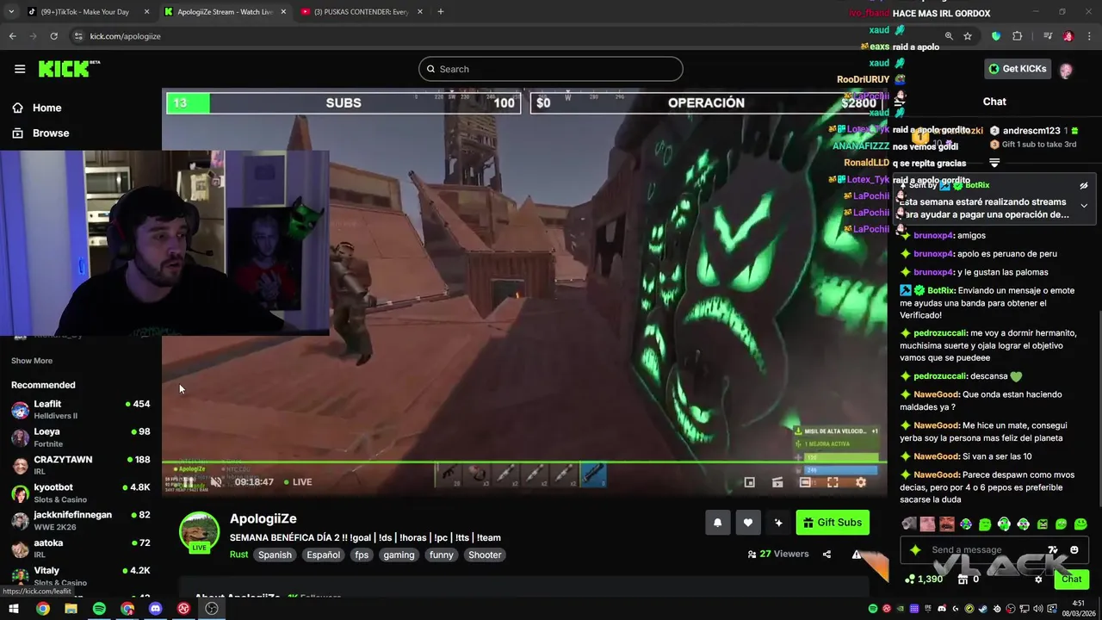Open the channel points 1,390 balance
The height and width of the screenshot is (620, 1102).
[924, 580]
